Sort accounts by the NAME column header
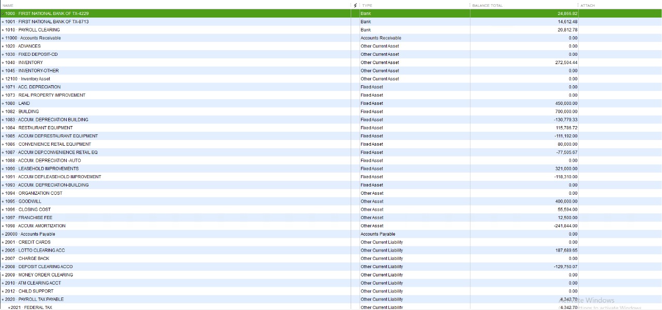This screenshot has width=662, height=310. point(8,5)
